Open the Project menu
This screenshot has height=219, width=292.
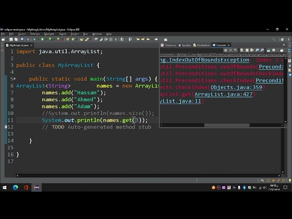(75, 34)
